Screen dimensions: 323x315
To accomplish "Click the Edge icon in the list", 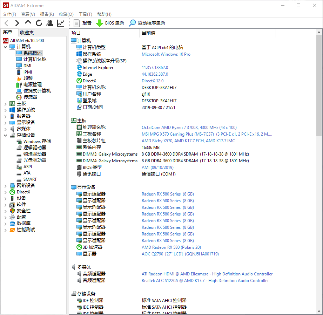I will (79, 74).
